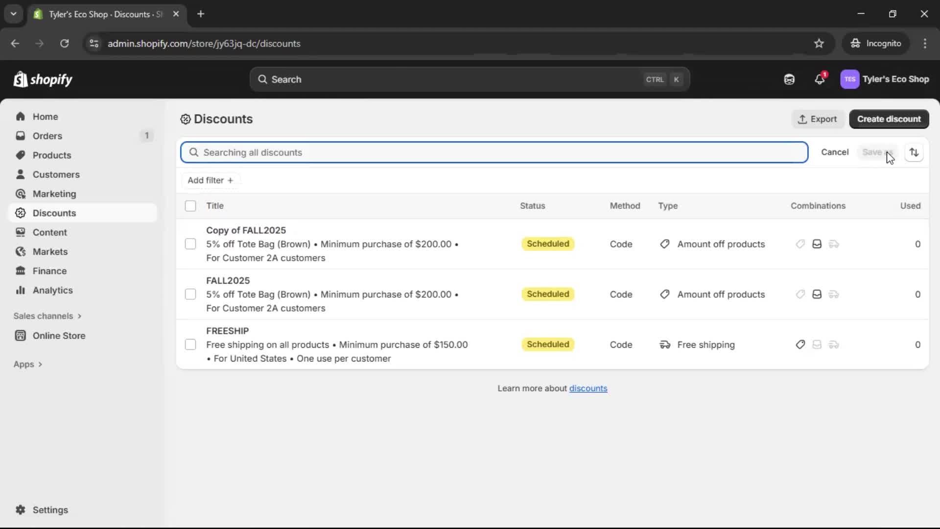The image size is (940, 529).
Task: Click the product tag icon on FREESHIP row
Action: [x=800, y=344]
